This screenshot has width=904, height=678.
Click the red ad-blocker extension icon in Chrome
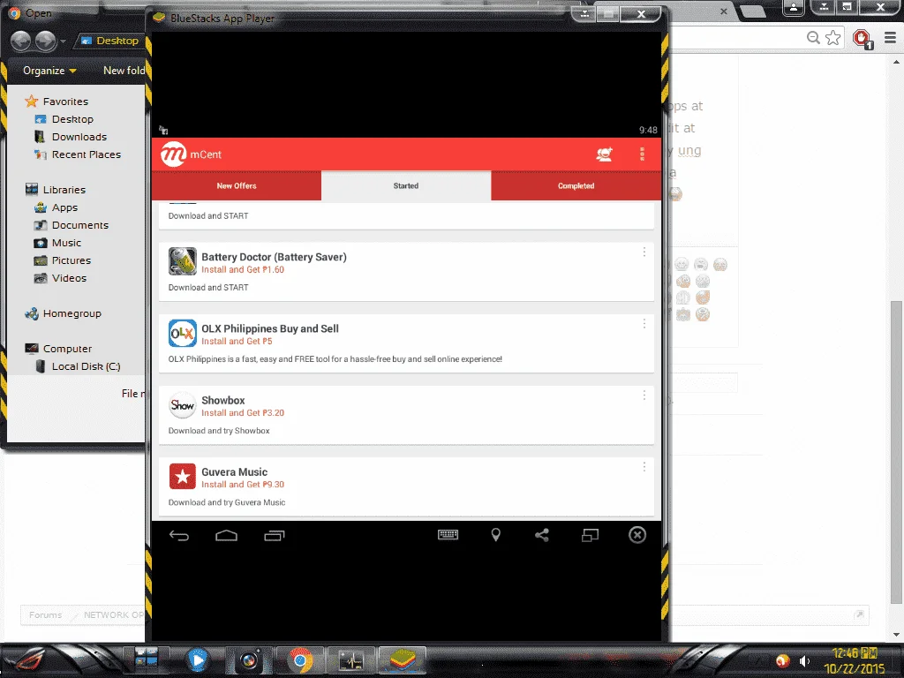pyautogui.click(x=863, y=39)
